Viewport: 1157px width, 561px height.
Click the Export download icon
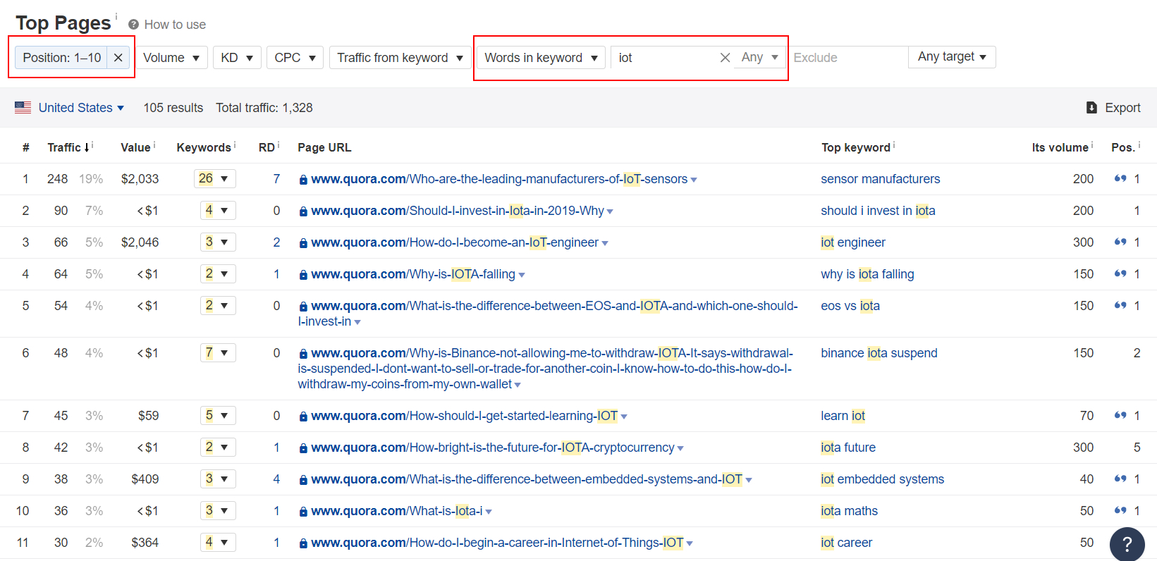1091,108
